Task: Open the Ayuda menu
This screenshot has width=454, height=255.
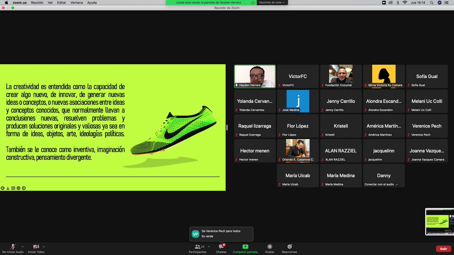Action: point(92,3)
